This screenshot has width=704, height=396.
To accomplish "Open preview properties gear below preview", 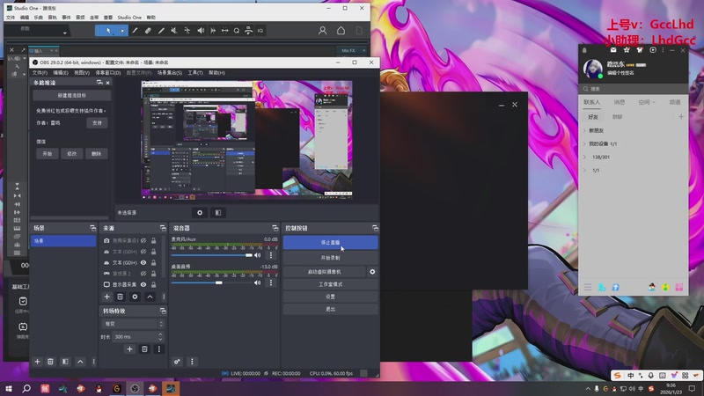I will coord(200,213).
